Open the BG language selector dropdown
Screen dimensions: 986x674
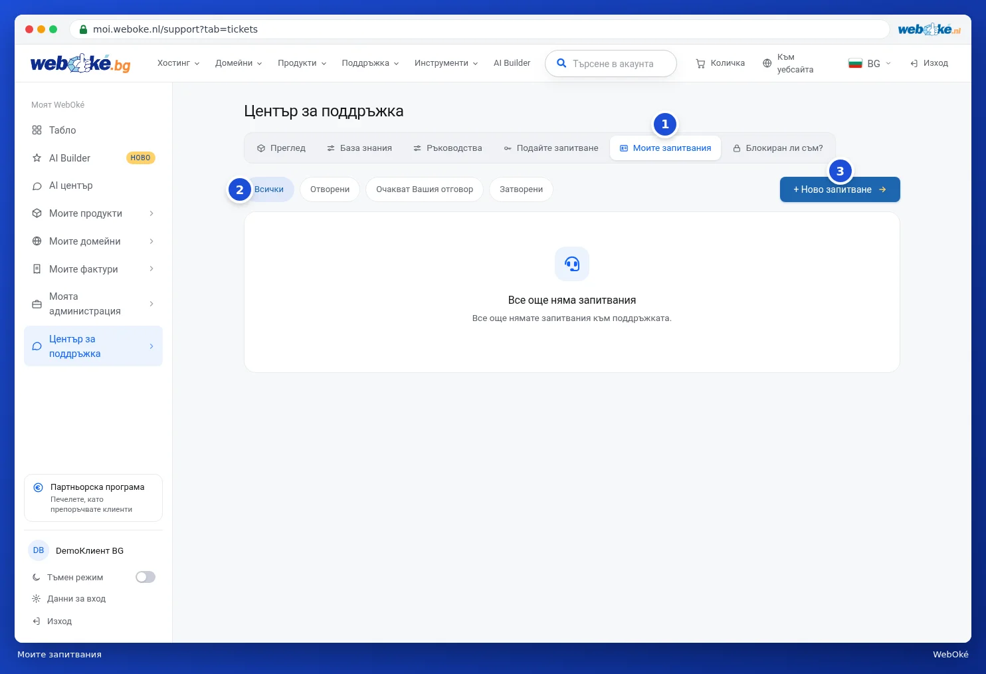(x=869, y=64)
